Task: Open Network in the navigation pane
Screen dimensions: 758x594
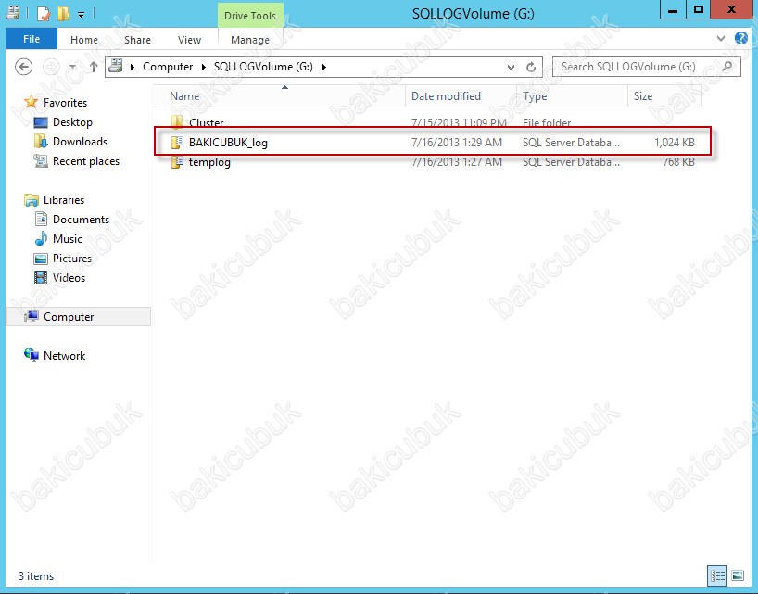Action: click(x=64, y=356)
